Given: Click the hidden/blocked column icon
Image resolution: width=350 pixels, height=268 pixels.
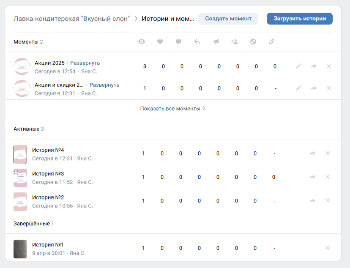Looking at the screenshot, I should click(x=253, y=41).
